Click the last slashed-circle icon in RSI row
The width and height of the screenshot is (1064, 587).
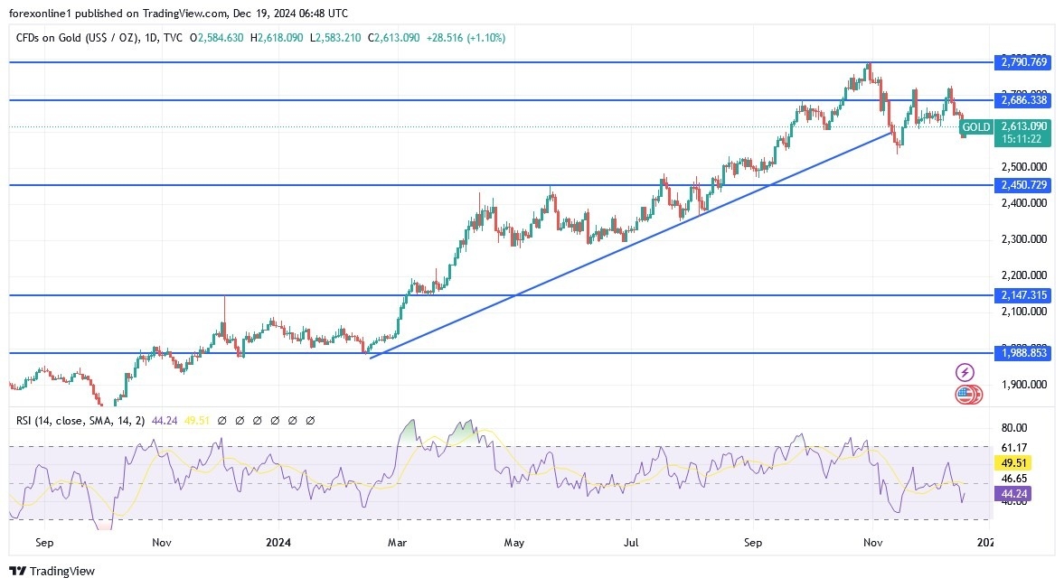point(310,420)
